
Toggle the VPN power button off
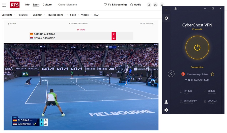(197, 48)
